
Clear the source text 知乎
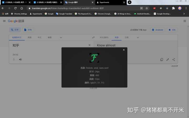(x=90, y=45)
